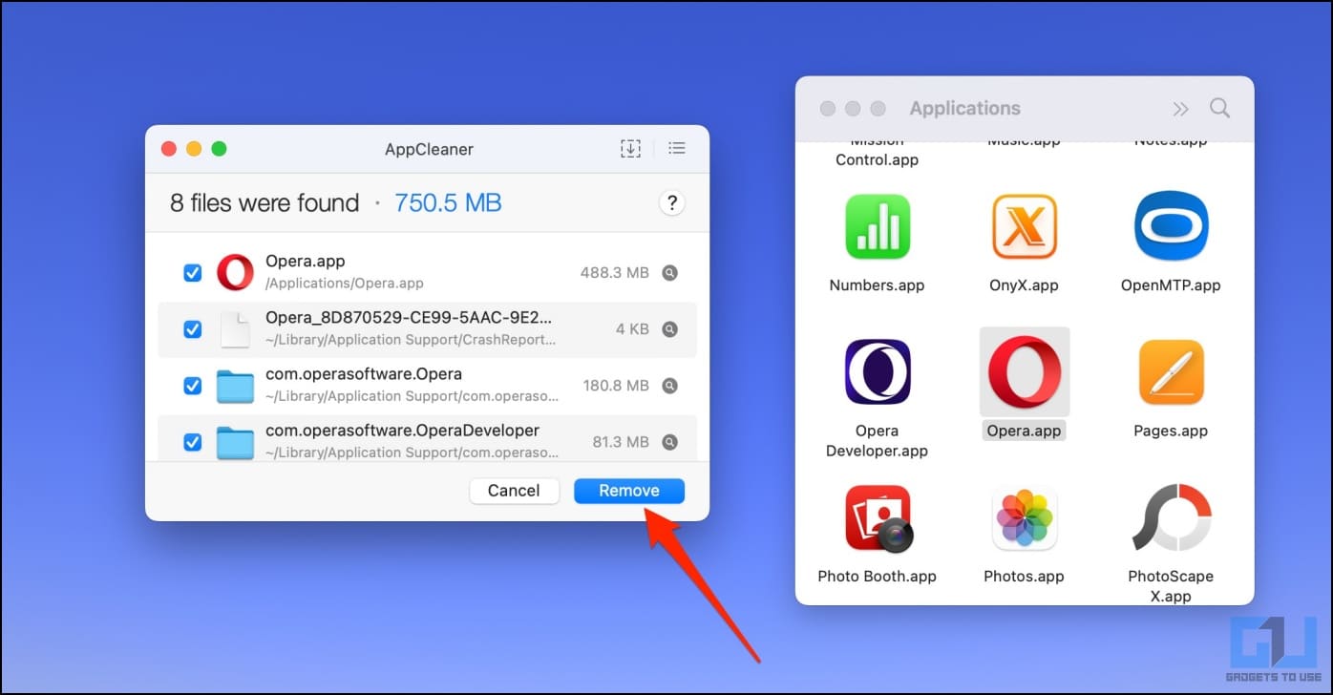This screenshot has height=695, width=1333.
Task: Select Opera Developer.app icon in Applications window
Action: (x=878, y=371)
